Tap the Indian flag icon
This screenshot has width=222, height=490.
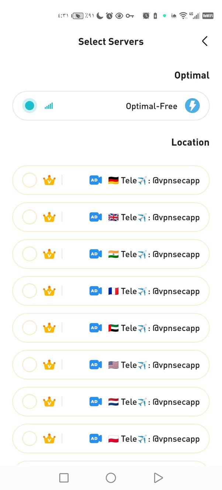[x=113, y=254]
